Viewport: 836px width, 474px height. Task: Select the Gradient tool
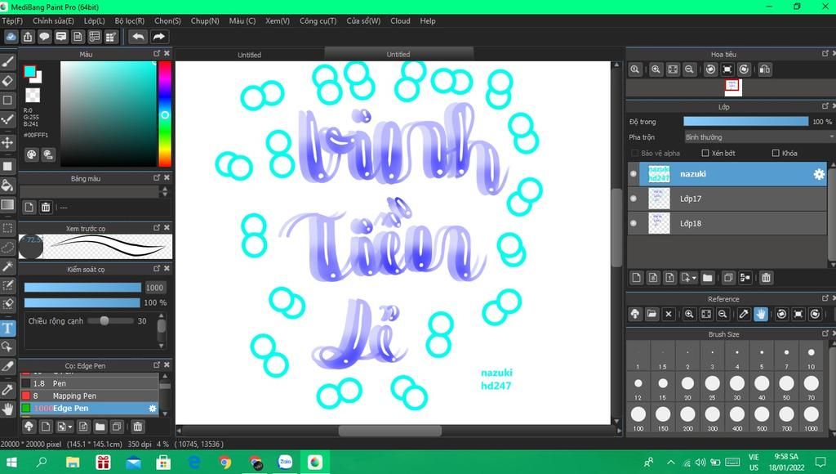(x=7, y=205)
